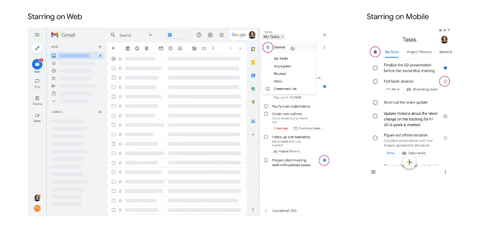Open Gmail settings gear

210,35
